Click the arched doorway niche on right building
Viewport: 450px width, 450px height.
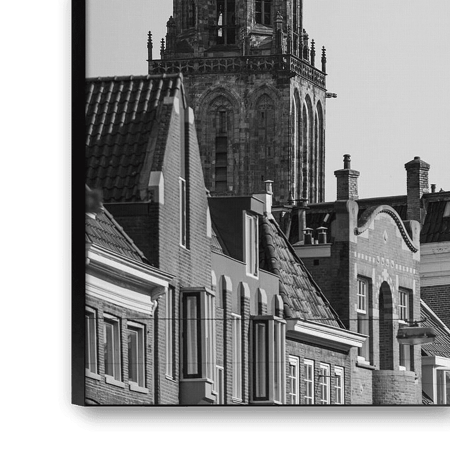[x=386, y=325]
